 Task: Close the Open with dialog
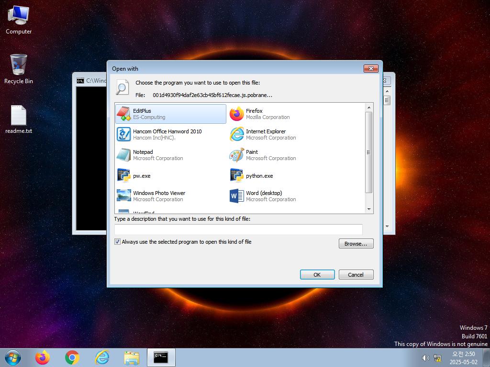point(371,68)
